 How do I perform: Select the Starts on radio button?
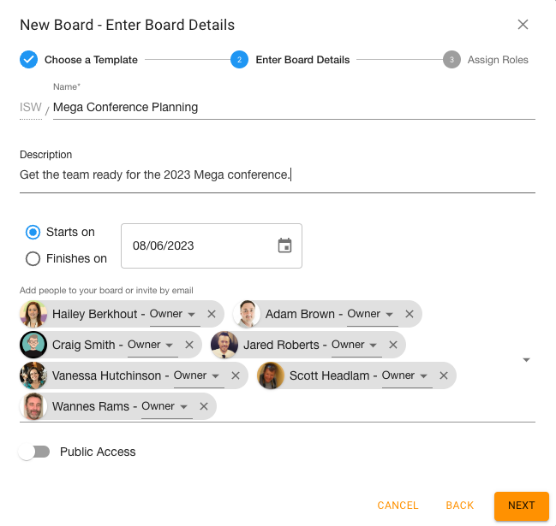coord(33,232)
